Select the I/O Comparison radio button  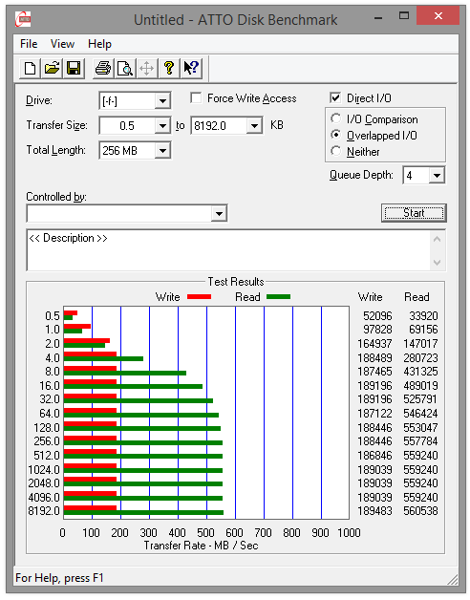[x=335, y=119]
